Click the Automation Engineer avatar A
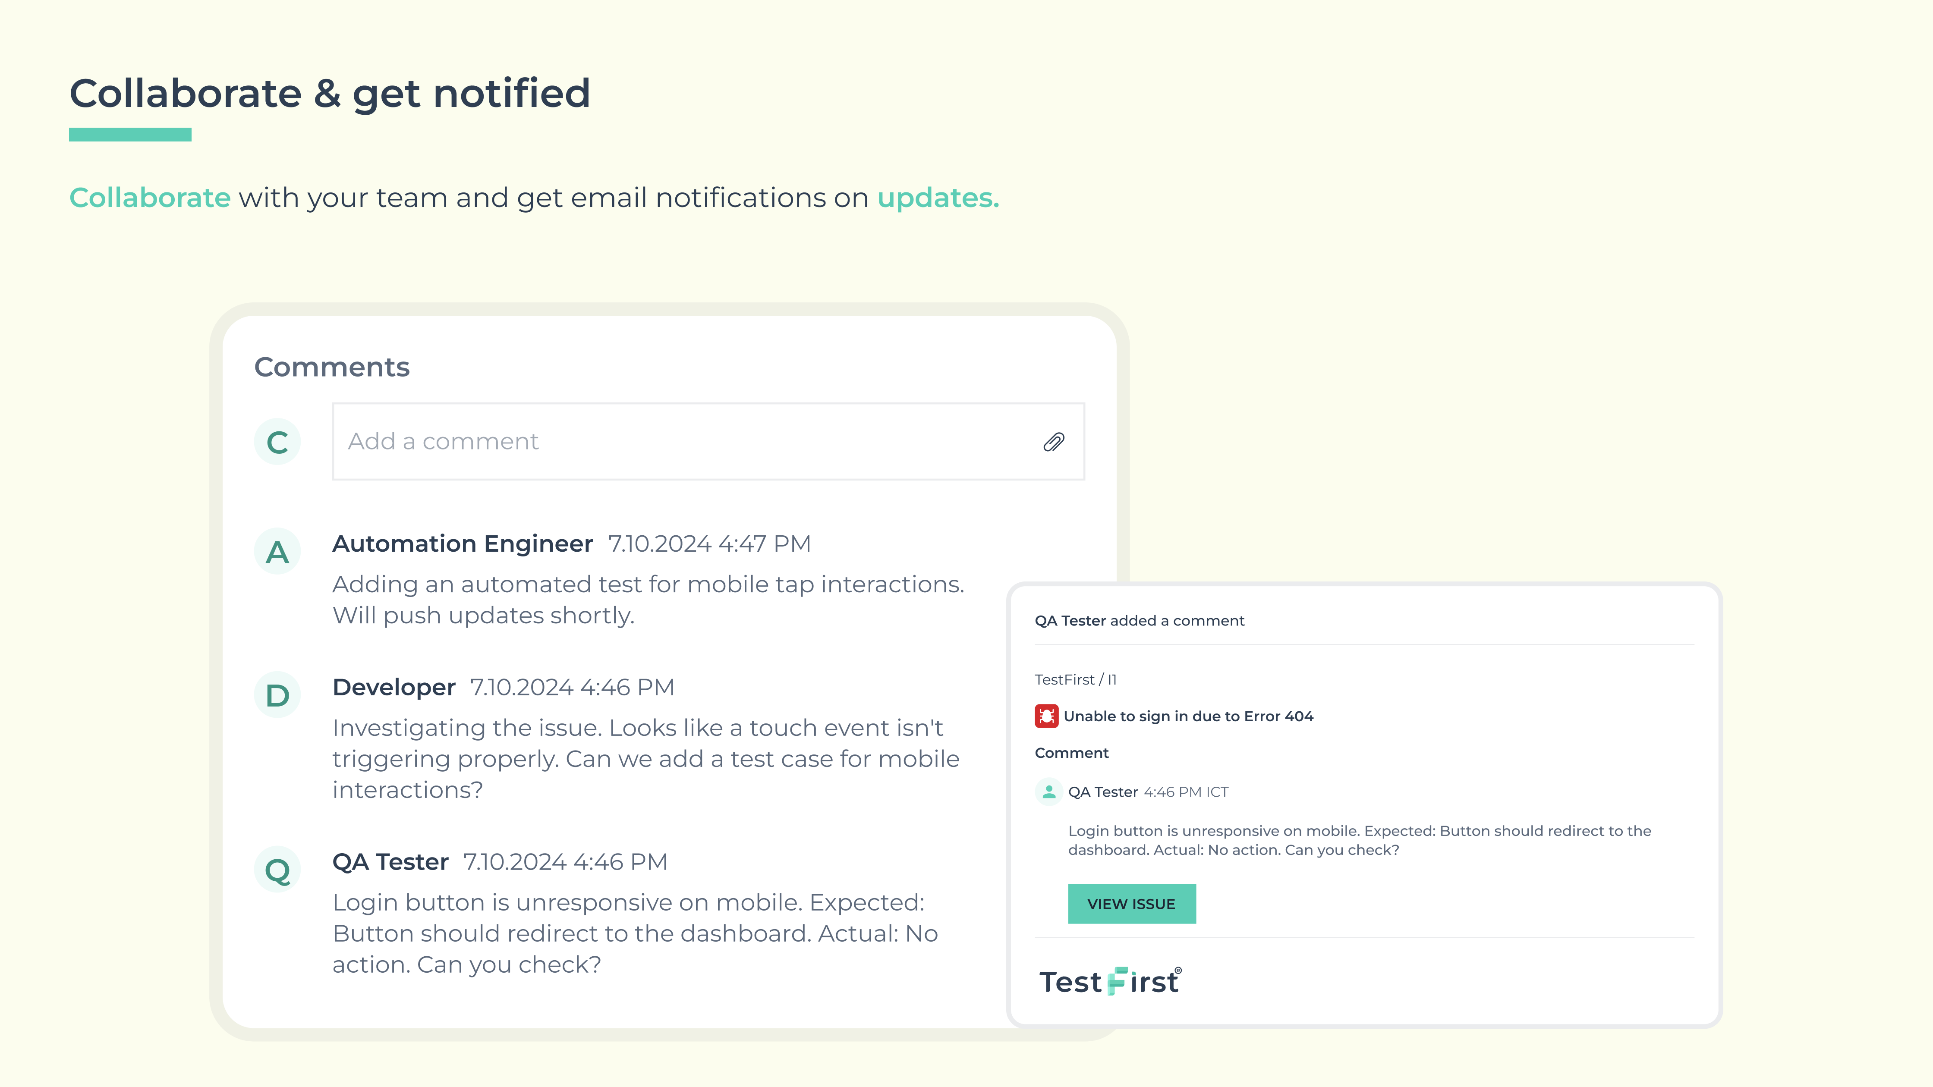The image size is (1933, 1087). (x=277, y=551)
